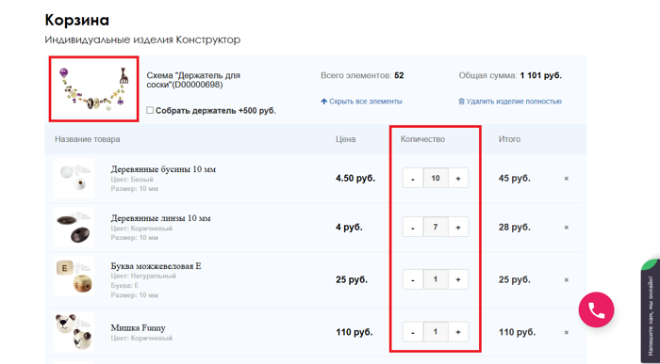Open the Мишка Funny product link
Image resolution: width=660 pixels, height=364 pixels.
point(138,328)
